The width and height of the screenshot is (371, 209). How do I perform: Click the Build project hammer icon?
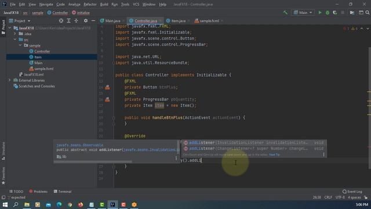[x=285, y=13]
